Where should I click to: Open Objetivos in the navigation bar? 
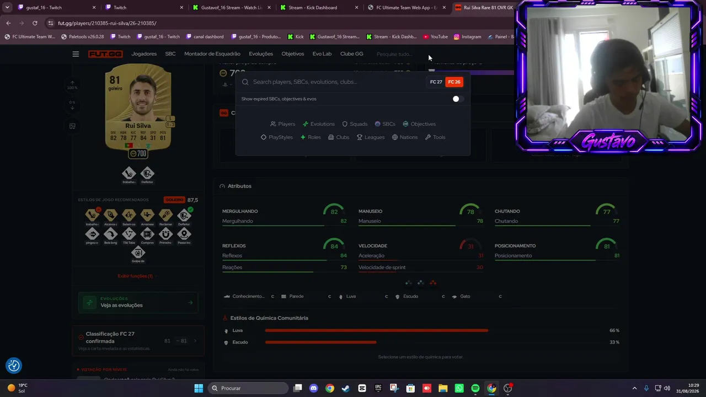293,54
